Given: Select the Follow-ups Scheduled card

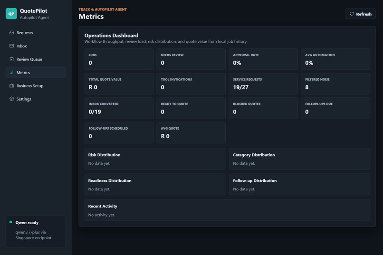Looking at the screenshot, I should coord(119,132).
